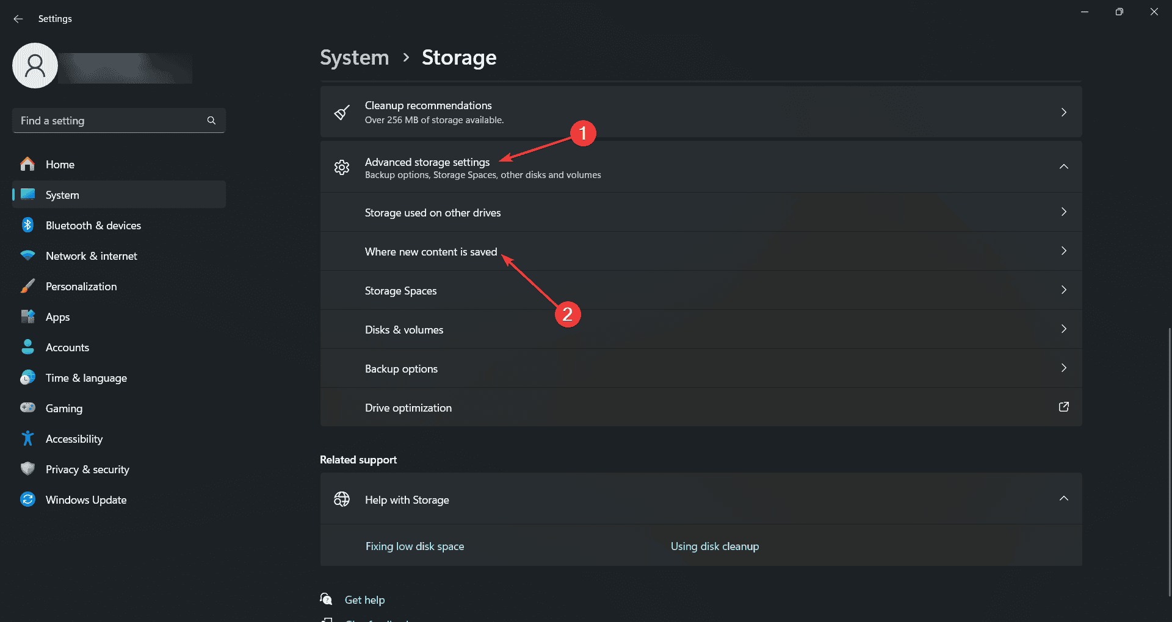The width and height of the screenshot is (1172, 622).
Task: Click the Gaming controller icon
Action: tap(27, 408)
